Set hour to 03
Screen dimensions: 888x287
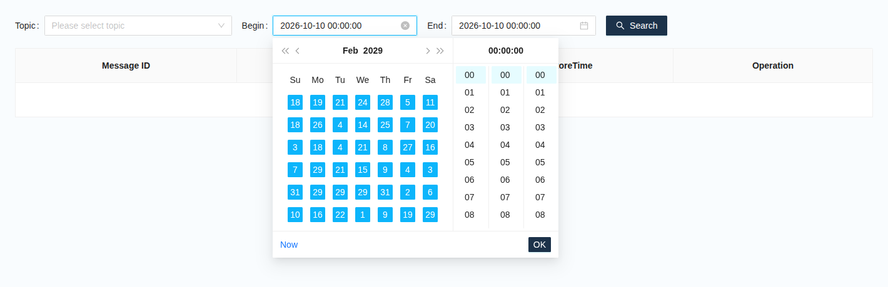coord(470,127)
